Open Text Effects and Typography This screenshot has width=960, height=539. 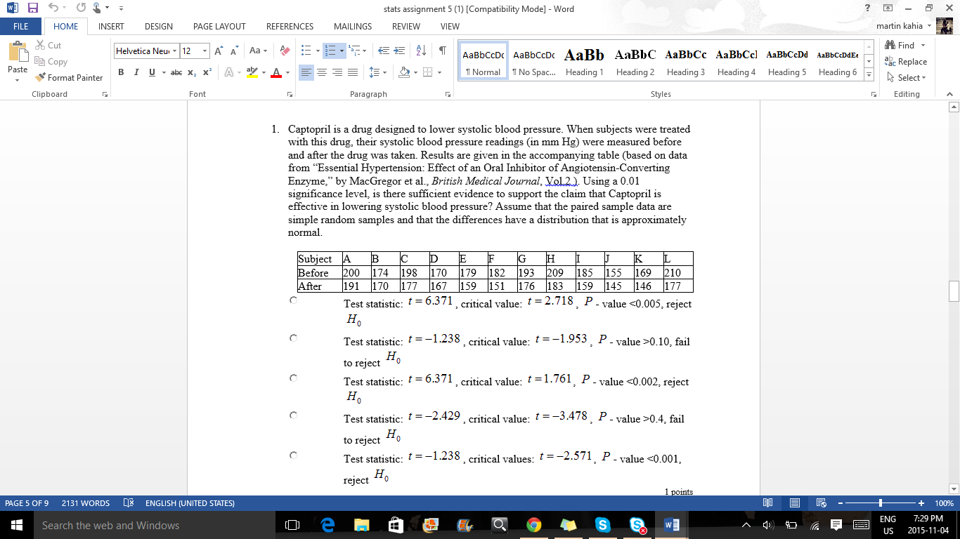[x=229, y=72]
